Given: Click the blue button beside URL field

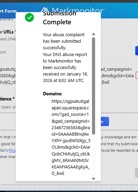Looking at the screenshot, I should (x=137, y=51).
